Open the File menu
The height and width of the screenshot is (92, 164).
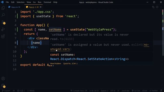coord(7,2)
